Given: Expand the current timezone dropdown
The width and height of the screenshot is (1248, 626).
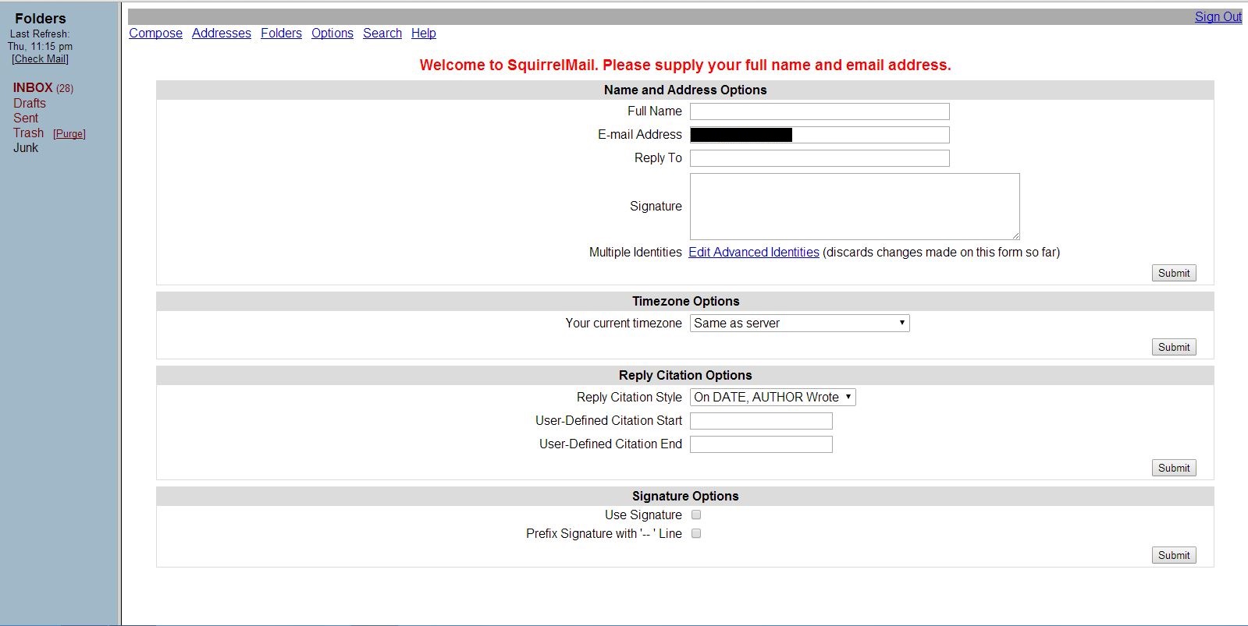Looking at the screenshot, I should 800,323.
